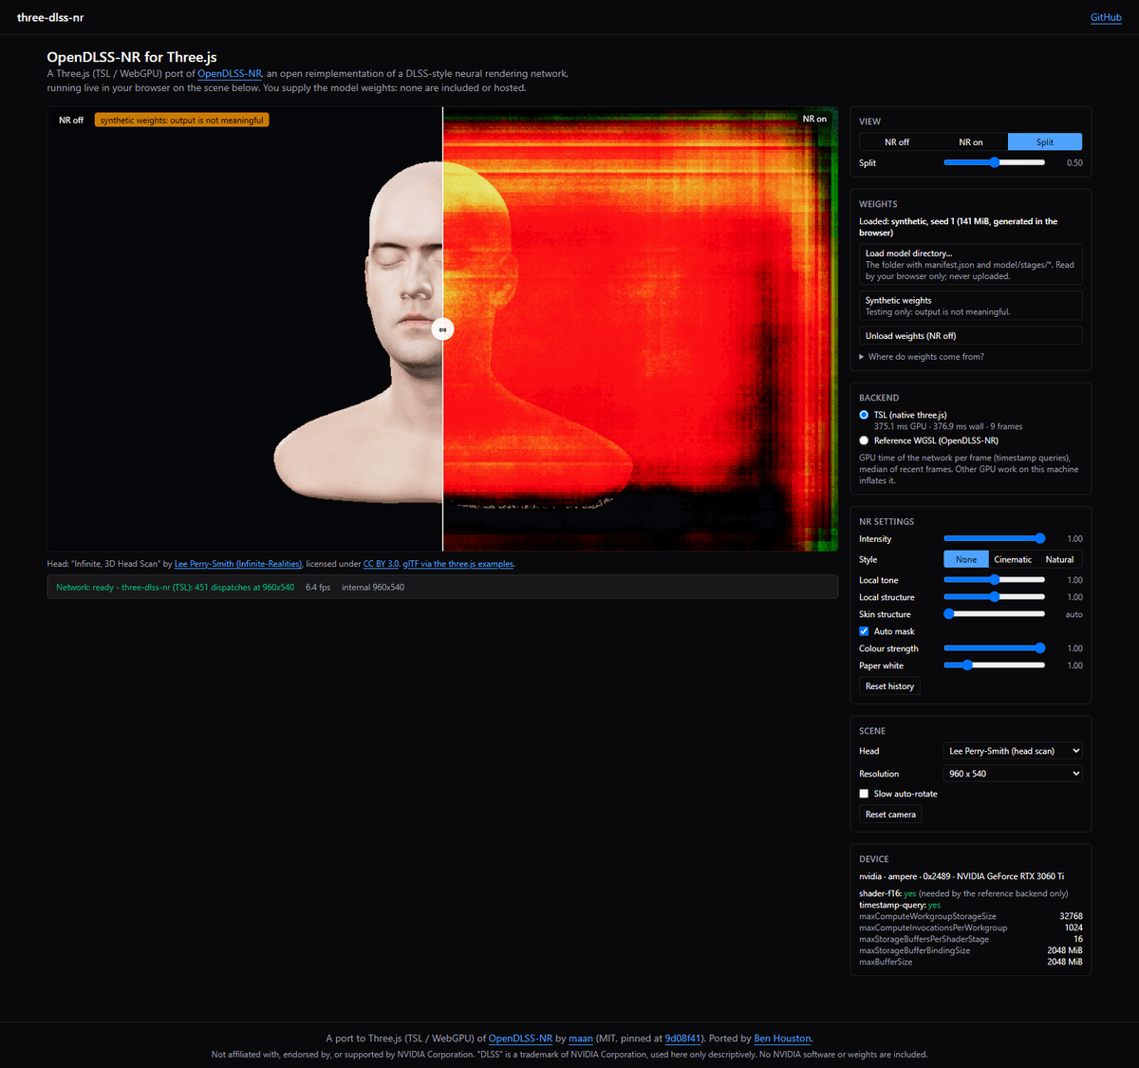Set Style to Natural
The width and height of the screenshot is (1139, 1068).
[1059, 559]
